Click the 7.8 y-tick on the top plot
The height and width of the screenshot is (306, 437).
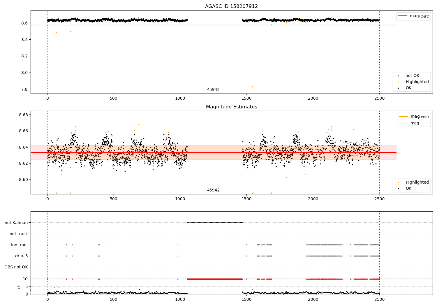point(24,89)
